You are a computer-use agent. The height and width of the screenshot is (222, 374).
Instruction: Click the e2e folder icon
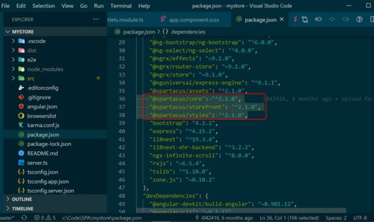click(x=21, y=60)
